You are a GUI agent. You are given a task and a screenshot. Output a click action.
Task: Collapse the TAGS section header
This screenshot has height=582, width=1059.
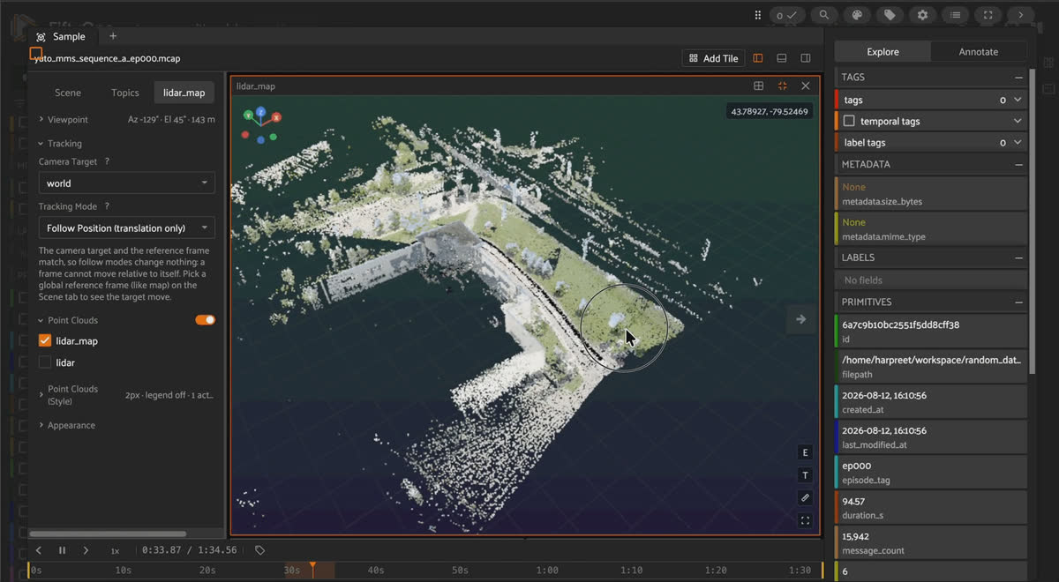[1019, 78]
